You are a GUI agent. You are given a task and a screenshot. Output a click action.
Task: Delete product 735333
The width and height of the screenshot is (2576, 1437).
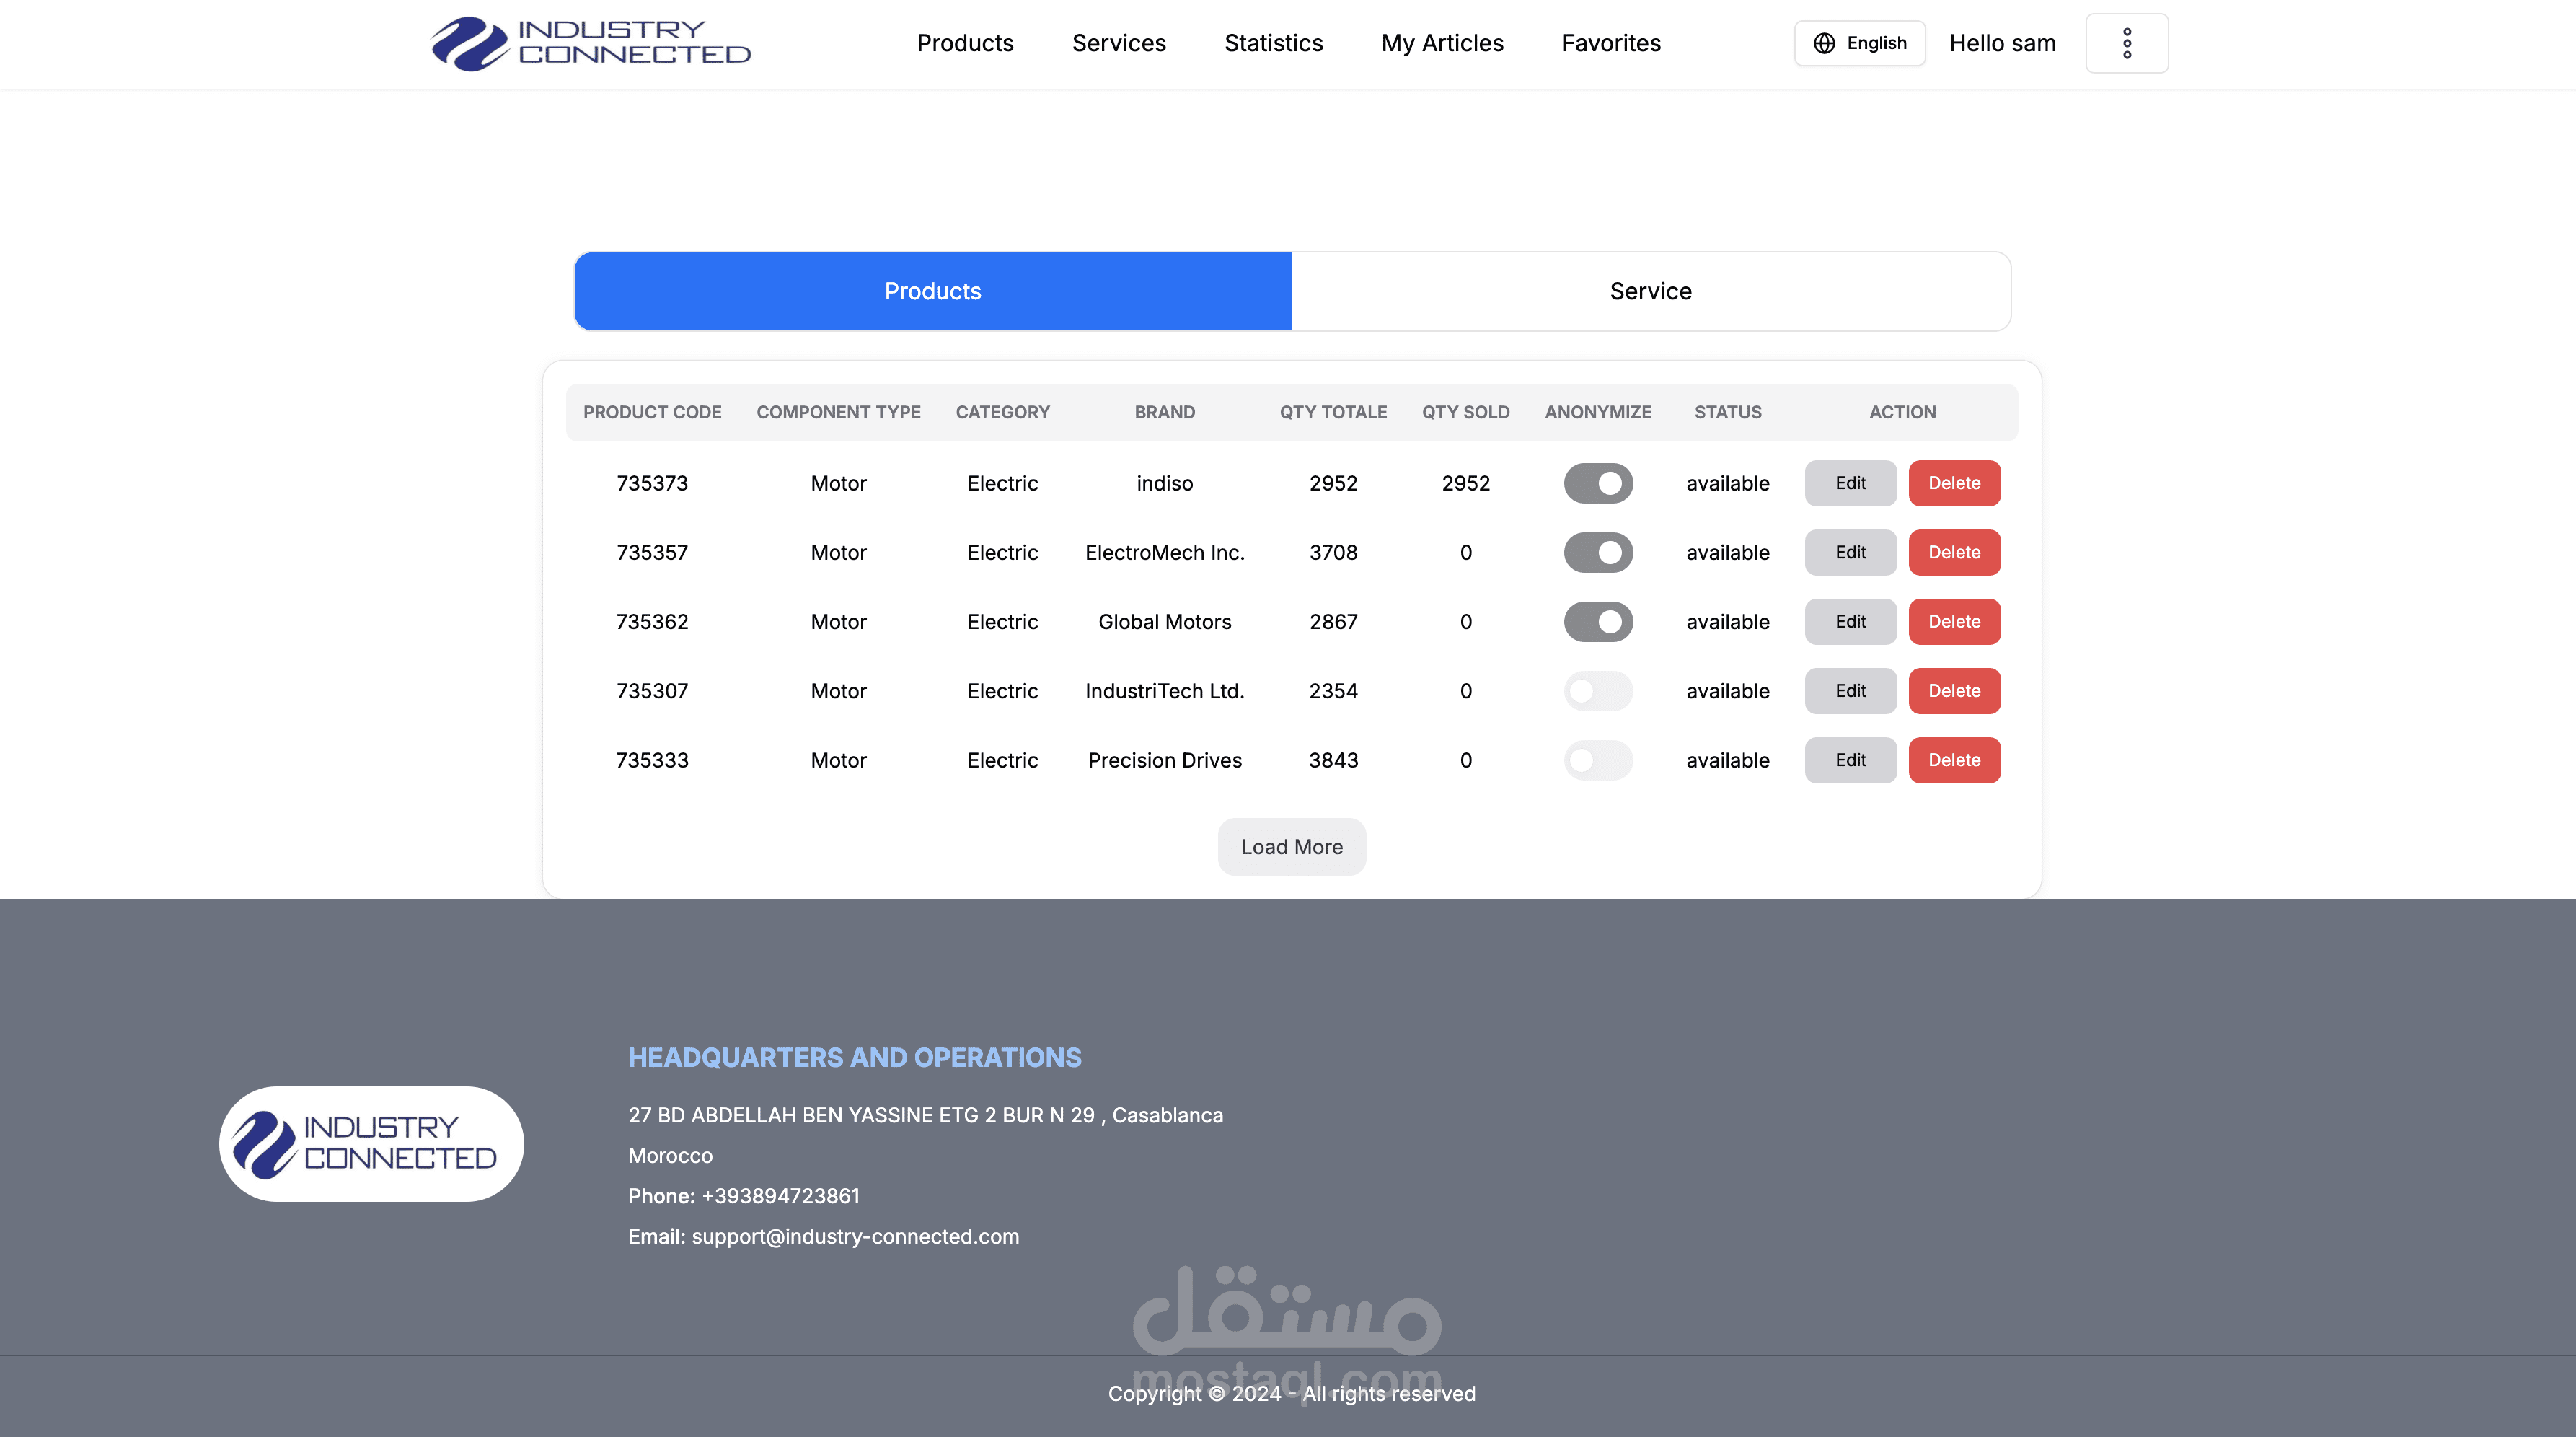click(1954, 760)
